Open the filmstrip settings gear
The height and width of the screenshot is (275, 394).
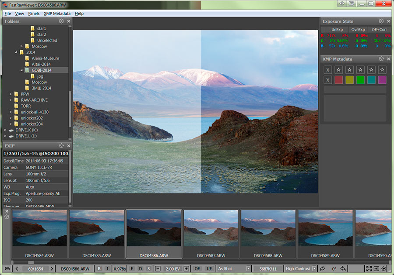(7, 217)
